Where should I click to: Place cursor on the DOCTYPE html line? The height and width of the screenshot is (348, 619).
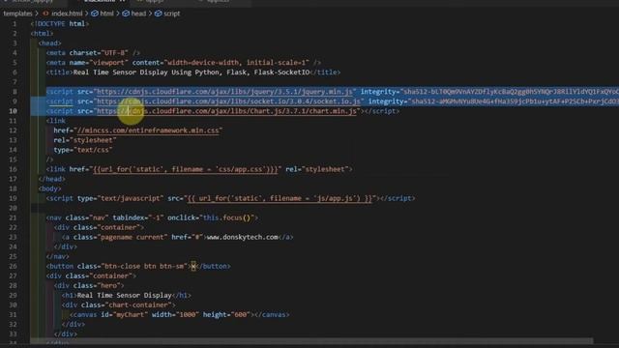[60, 24]
